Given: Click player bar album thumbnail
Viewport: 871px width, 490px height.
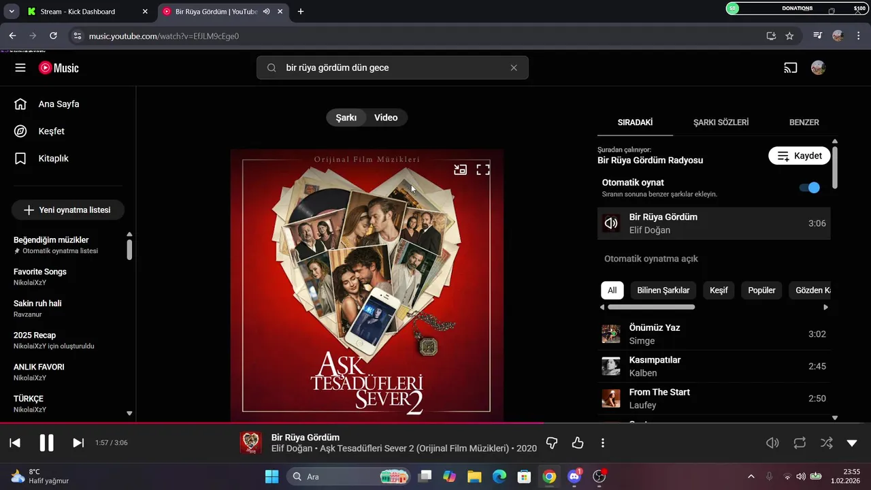Looking at the screenshot, I should click(251, 443).
